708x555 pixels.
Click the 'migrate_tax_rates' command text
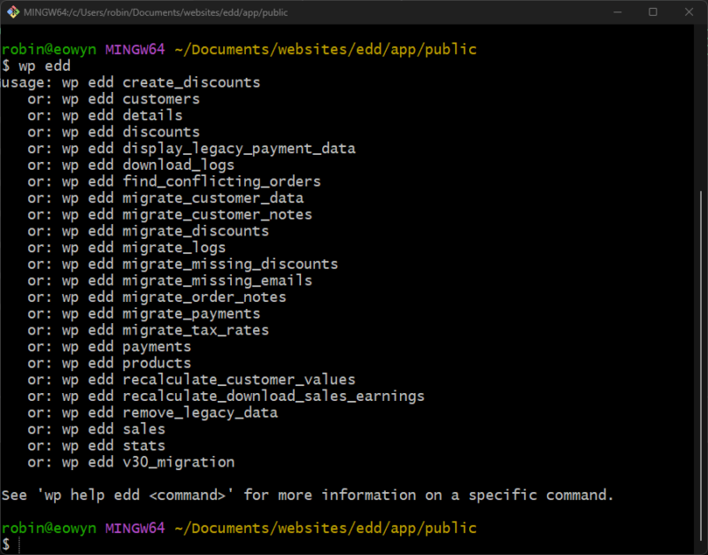click(x=196, y=330)
